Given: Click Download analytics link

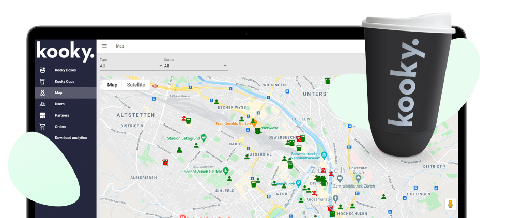Looking at the screenshot, I should (71, 137).
